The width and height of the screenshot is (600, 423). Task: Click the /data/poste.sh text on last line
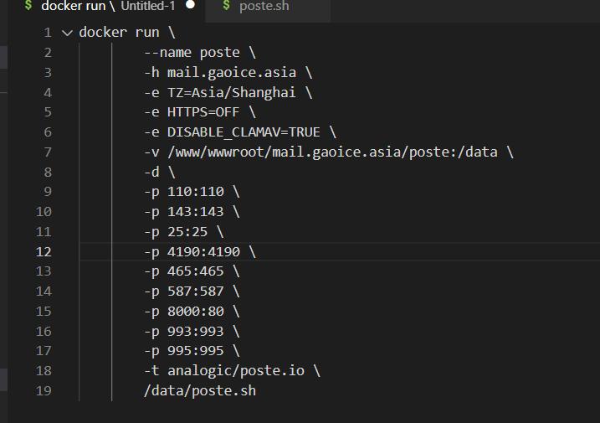click(x=199, y=390)
